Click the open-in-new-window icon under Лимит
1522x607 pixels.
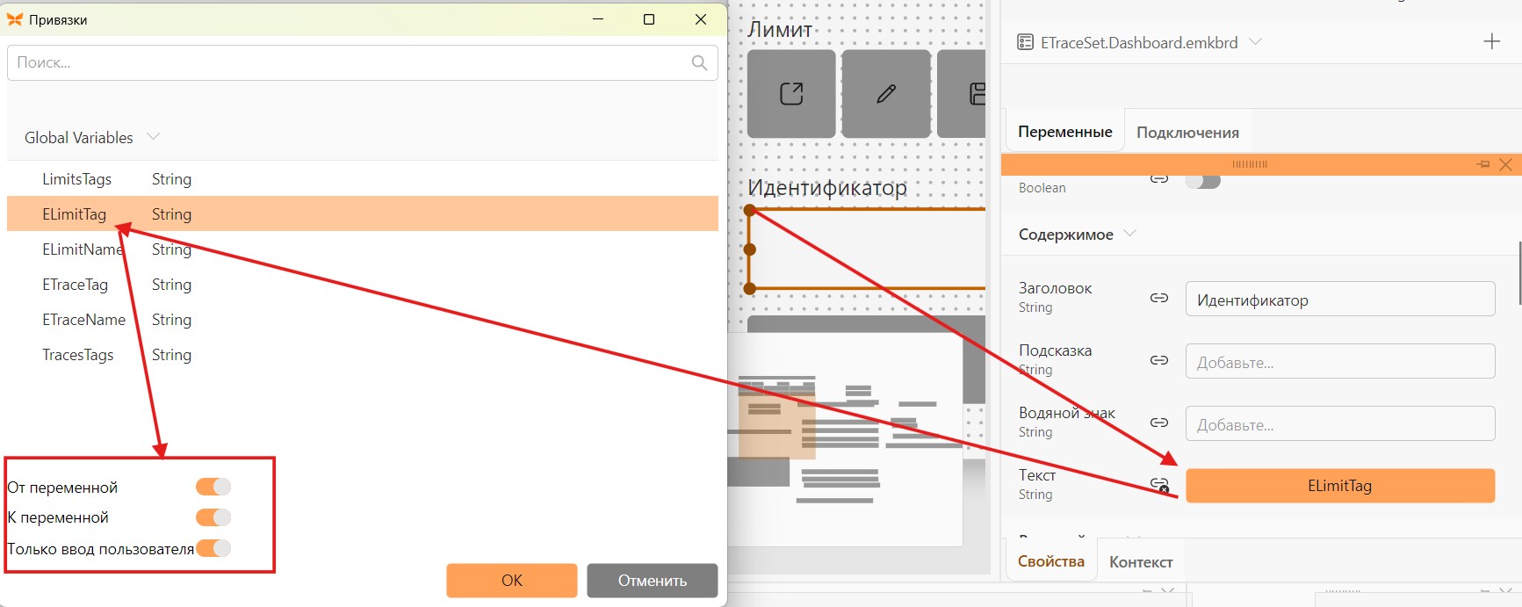coord(791,94)
